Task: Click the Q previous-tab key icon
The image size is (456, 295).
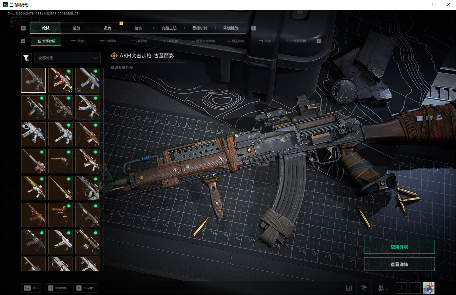Action: (x=23, y=28)
